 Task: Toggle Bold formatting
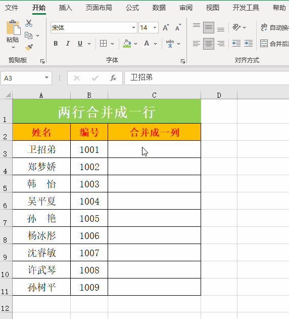pos(56,44)
